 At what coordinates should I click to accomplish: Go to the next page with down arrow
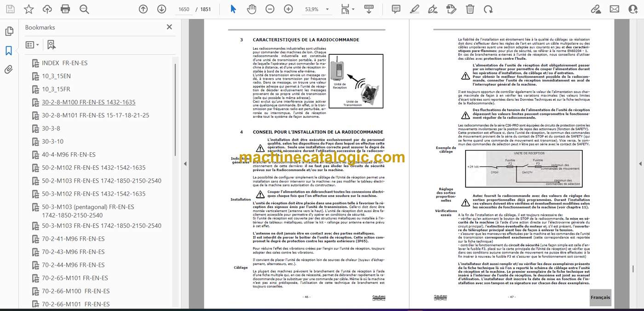pyautogui.click(x=161, y=9)
